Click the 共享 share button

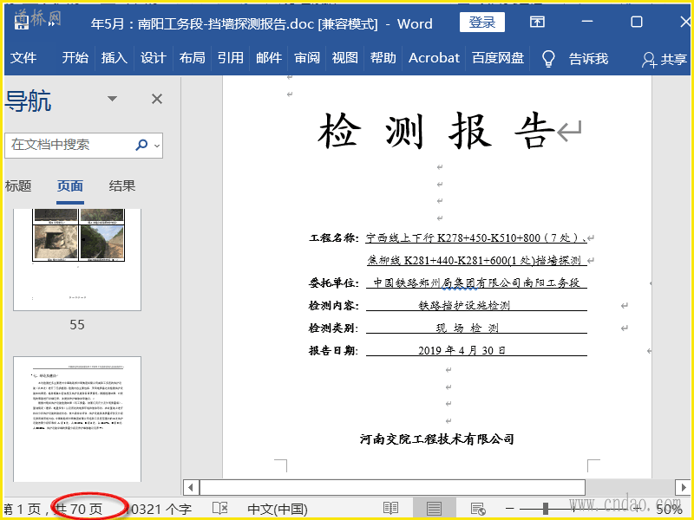click(x=665, y=59)
